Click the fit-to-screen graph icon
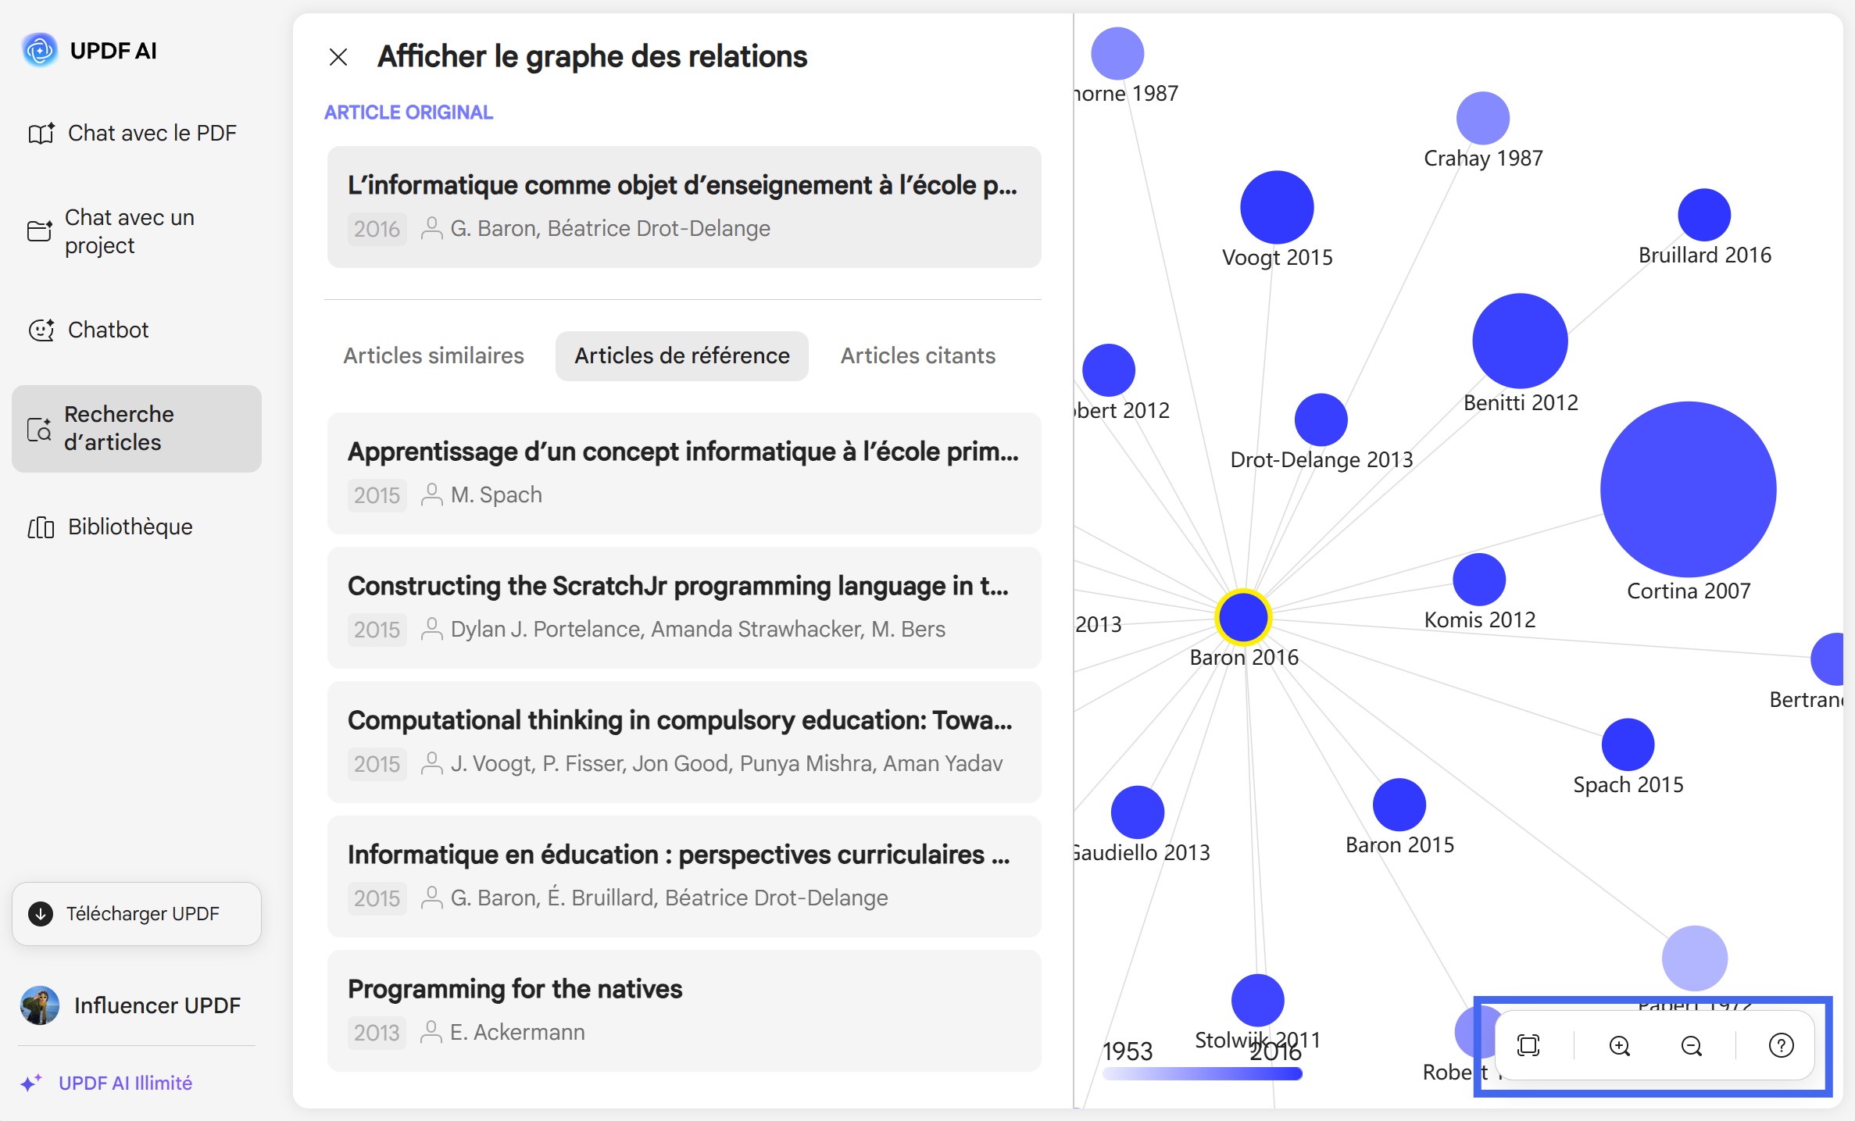 point(1528,1045)
